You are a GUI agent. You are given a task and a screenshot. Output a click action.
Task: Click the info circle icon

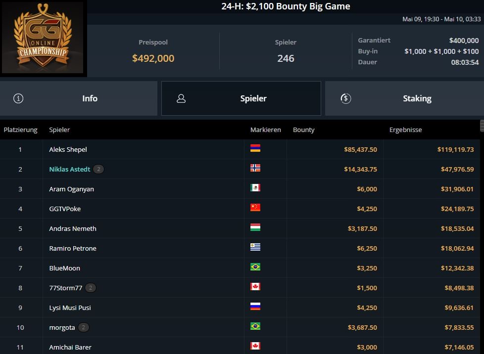pos(18,98)
